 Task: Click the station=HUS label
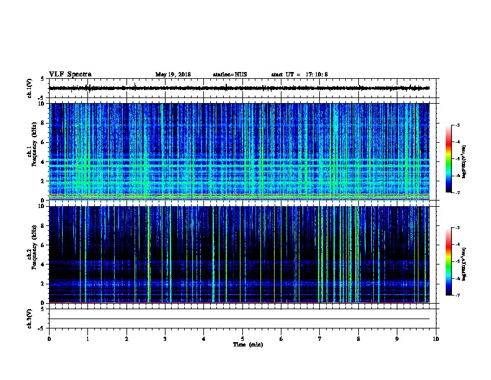[230, 75]
